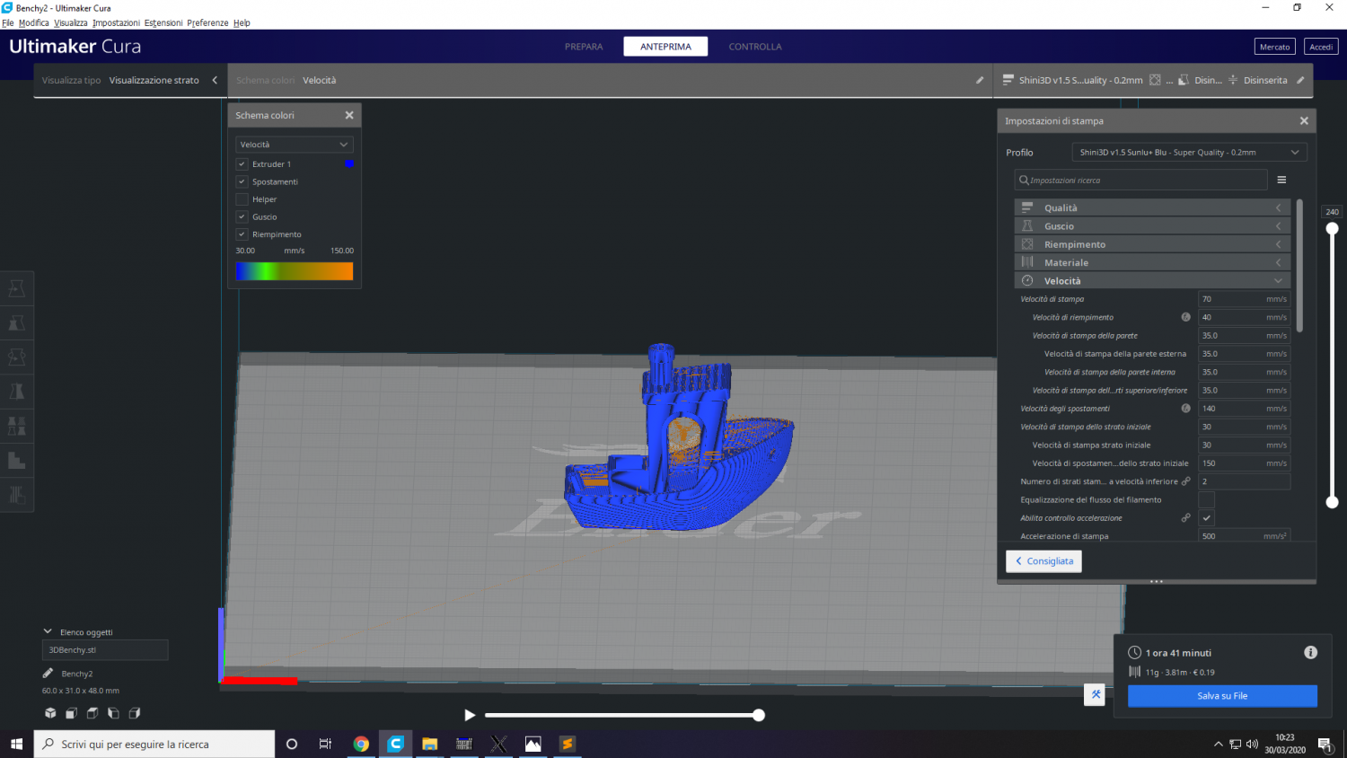Switch to left side view cube icon
1347x758 pixels.
(113, 713)
